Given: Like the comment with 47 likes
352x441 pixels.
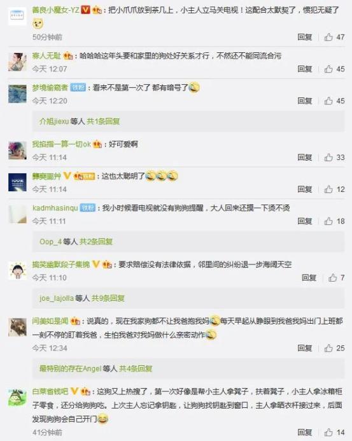Looking at the screenshot, I should click(x=328, y=37).
